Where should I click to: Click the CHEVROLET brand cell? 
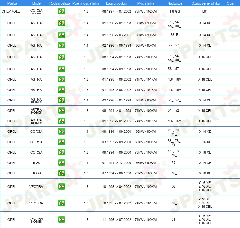click(x=12, y=11)
